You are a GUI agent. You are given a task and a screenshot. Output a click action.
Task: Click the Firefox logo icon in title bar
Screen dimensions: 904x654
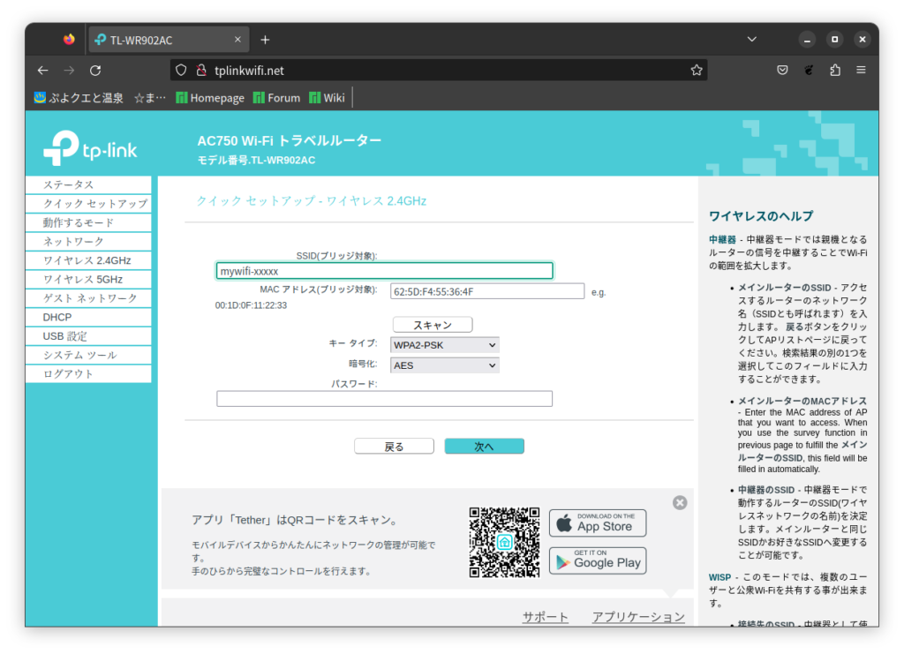coord(69,39)
